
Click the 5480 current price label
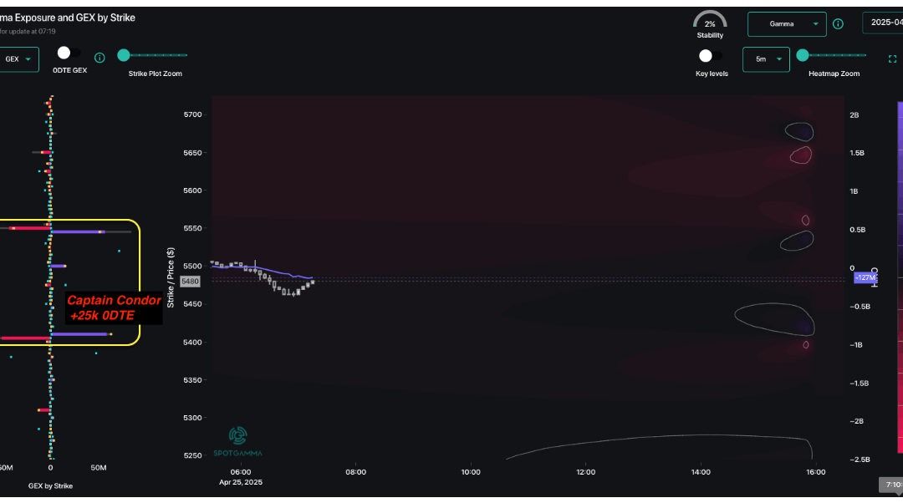pyautogui.click(x=190, y=281)
